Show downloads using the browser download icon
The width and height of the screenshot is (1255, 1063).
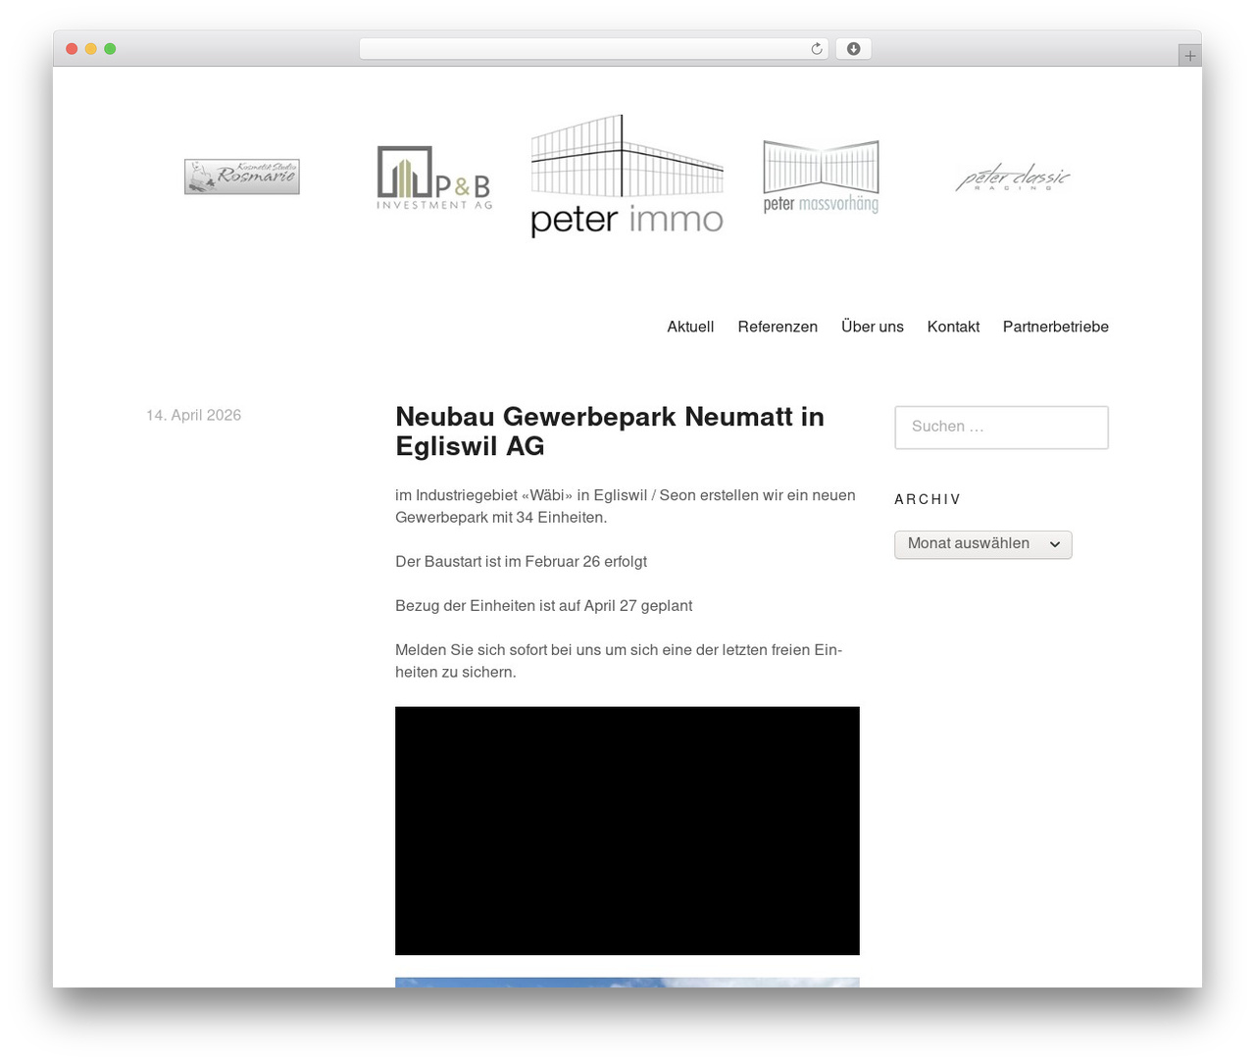853,49
